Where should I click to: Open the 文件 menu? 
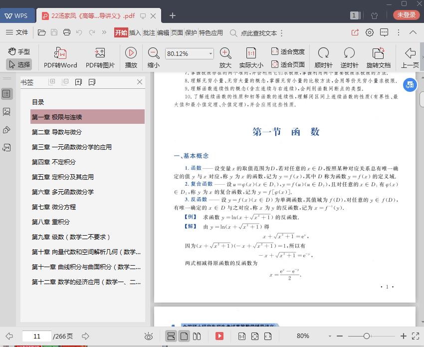17,32
